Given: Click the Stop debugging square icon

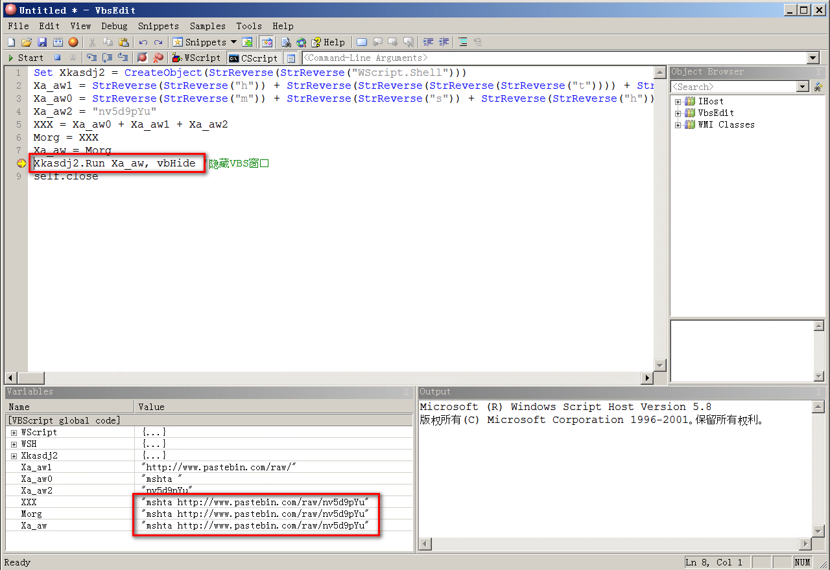Looking at the screenshot, I should click(58, 58).
